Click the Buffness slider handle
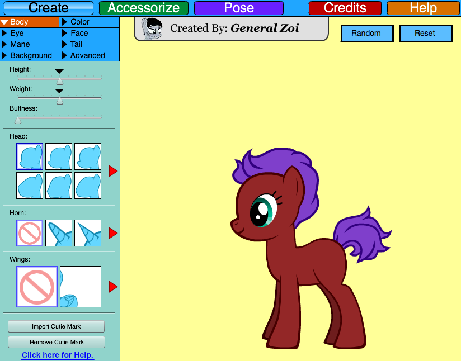Image resolution: width=461 pixels, height=361 pixels. [x=18, y=120]
